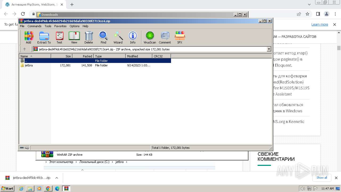
Task: Click the volume speaker tray icon
Action: pyautogui.click(x=303, y=189)
